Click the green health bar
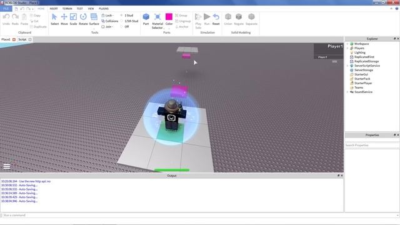 pos(172,169)
